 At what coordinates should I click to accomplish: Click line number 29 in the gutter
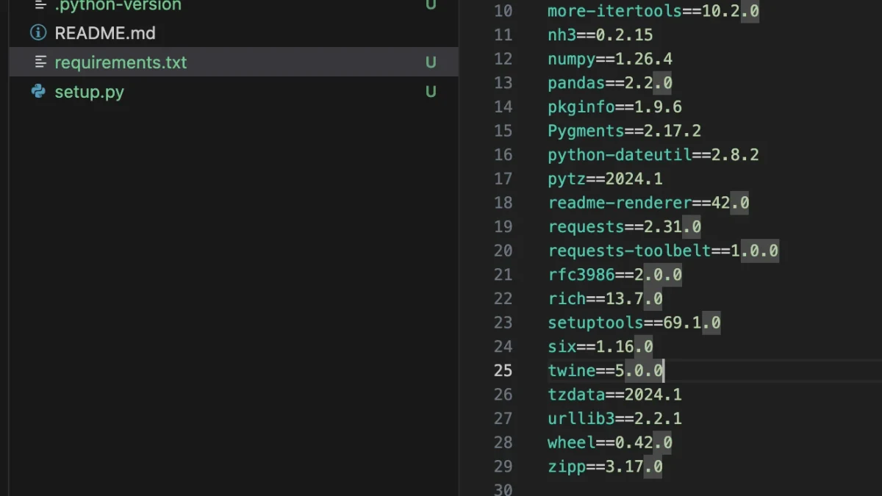(503, 466)
